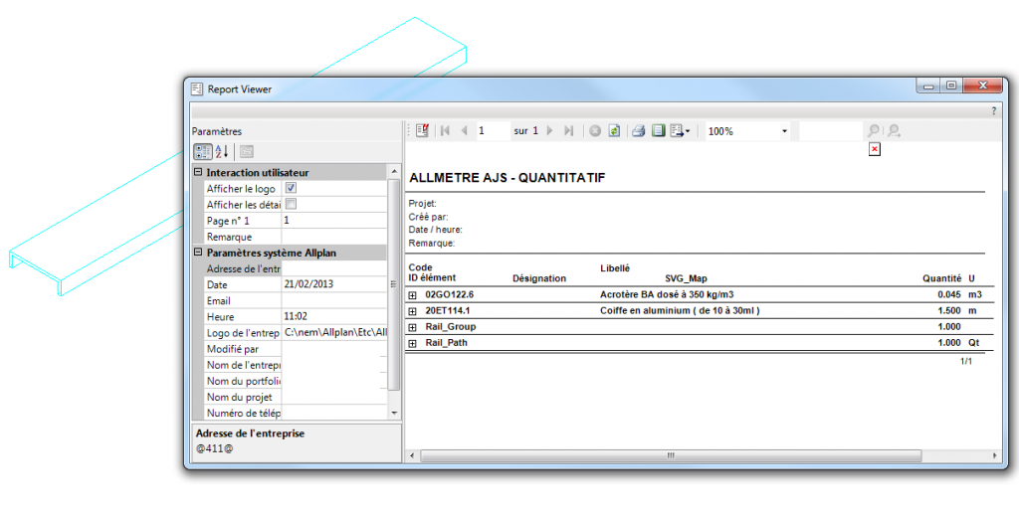
Task: Collapse the Interaction utilisateur section
Action: [198, 172]
